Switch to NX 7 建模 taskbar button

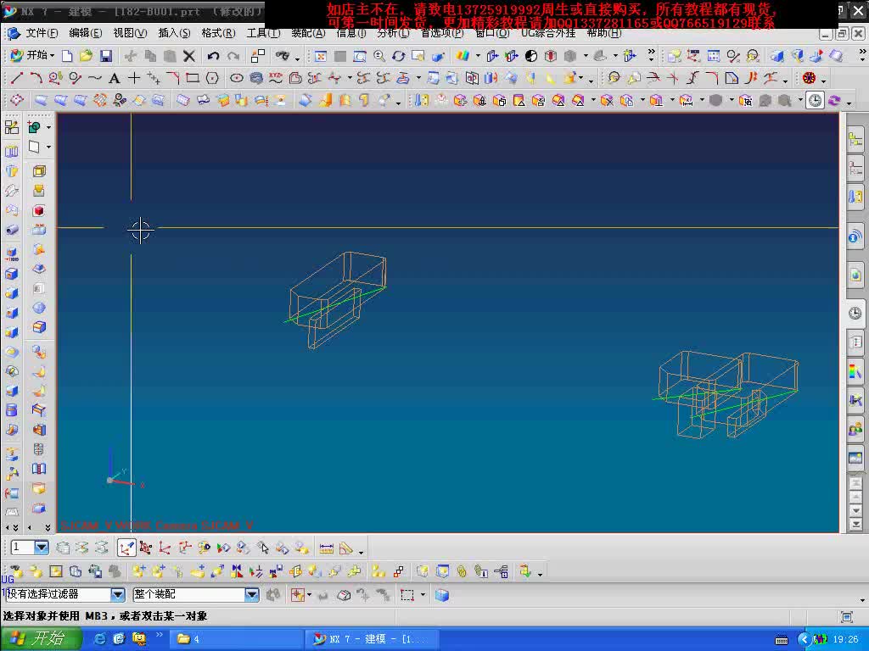click(x=372, y=639)
